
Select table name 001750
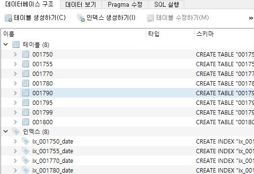43,55
